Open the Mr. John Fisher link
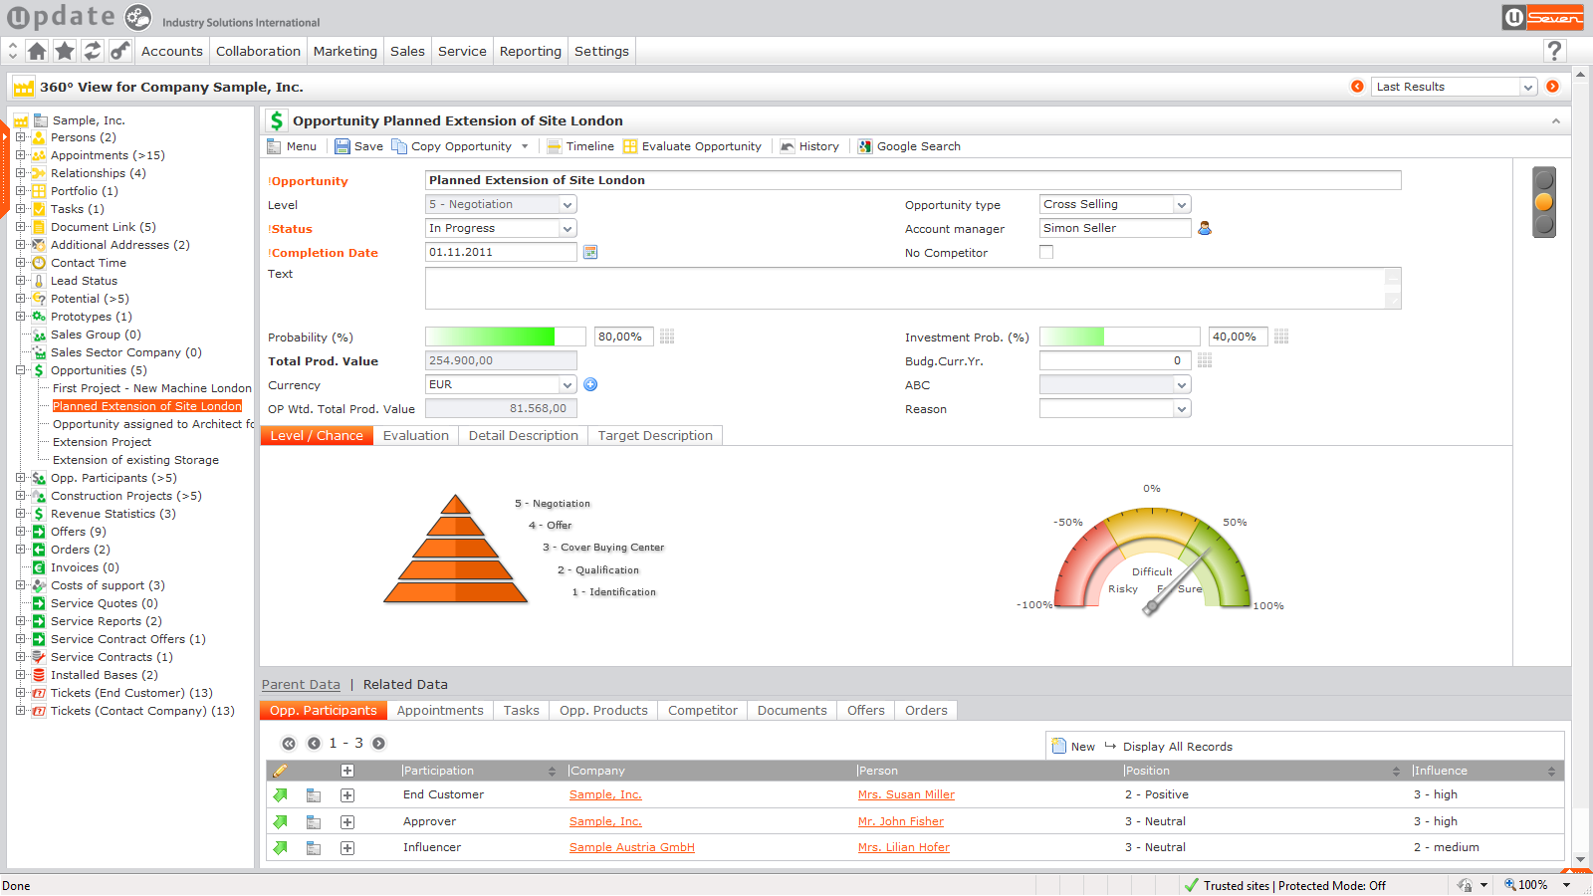Screen dimensions: 1593x896 [x=901, y=821]
